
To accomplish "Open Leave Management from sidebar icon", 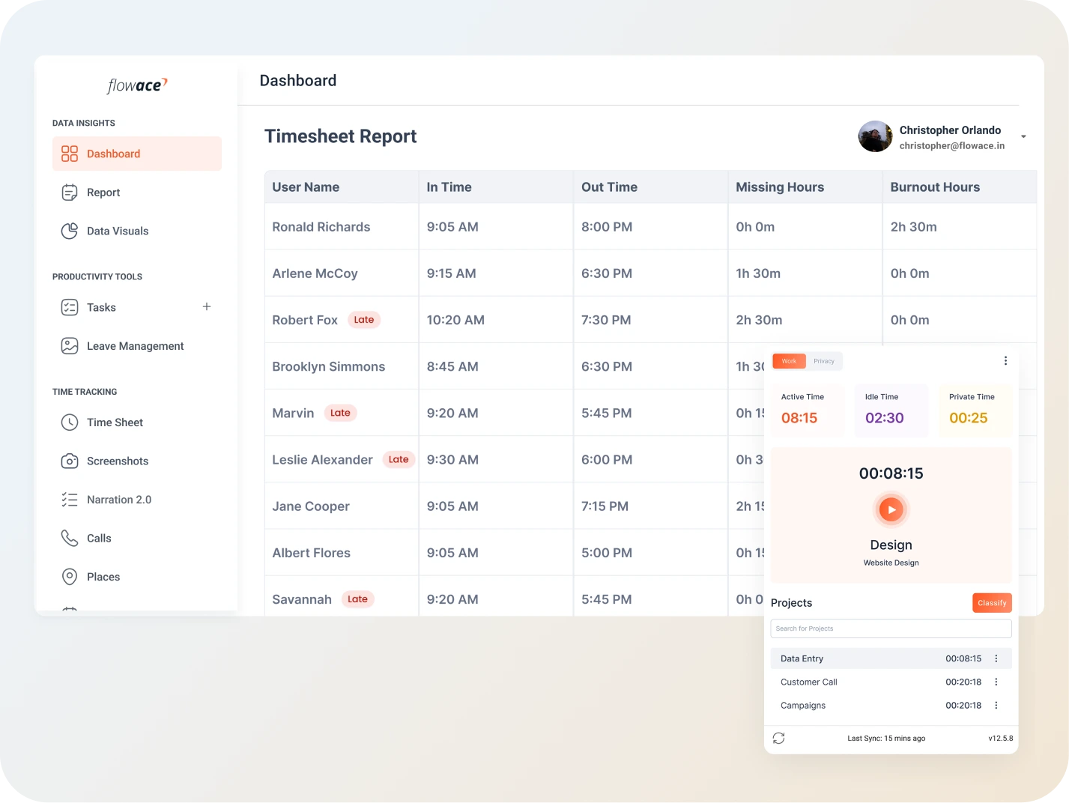I will 70,346.
